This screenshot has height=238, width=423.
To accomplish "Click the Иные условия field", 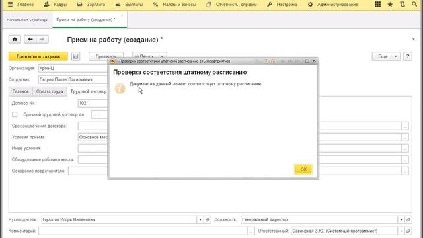I will [x=93, y=148].
